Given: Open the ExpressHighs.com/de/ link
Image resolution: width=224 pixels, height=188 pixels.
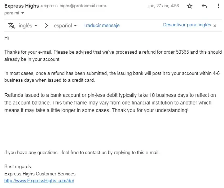Looking at the screenshot, I should (39, 181).
